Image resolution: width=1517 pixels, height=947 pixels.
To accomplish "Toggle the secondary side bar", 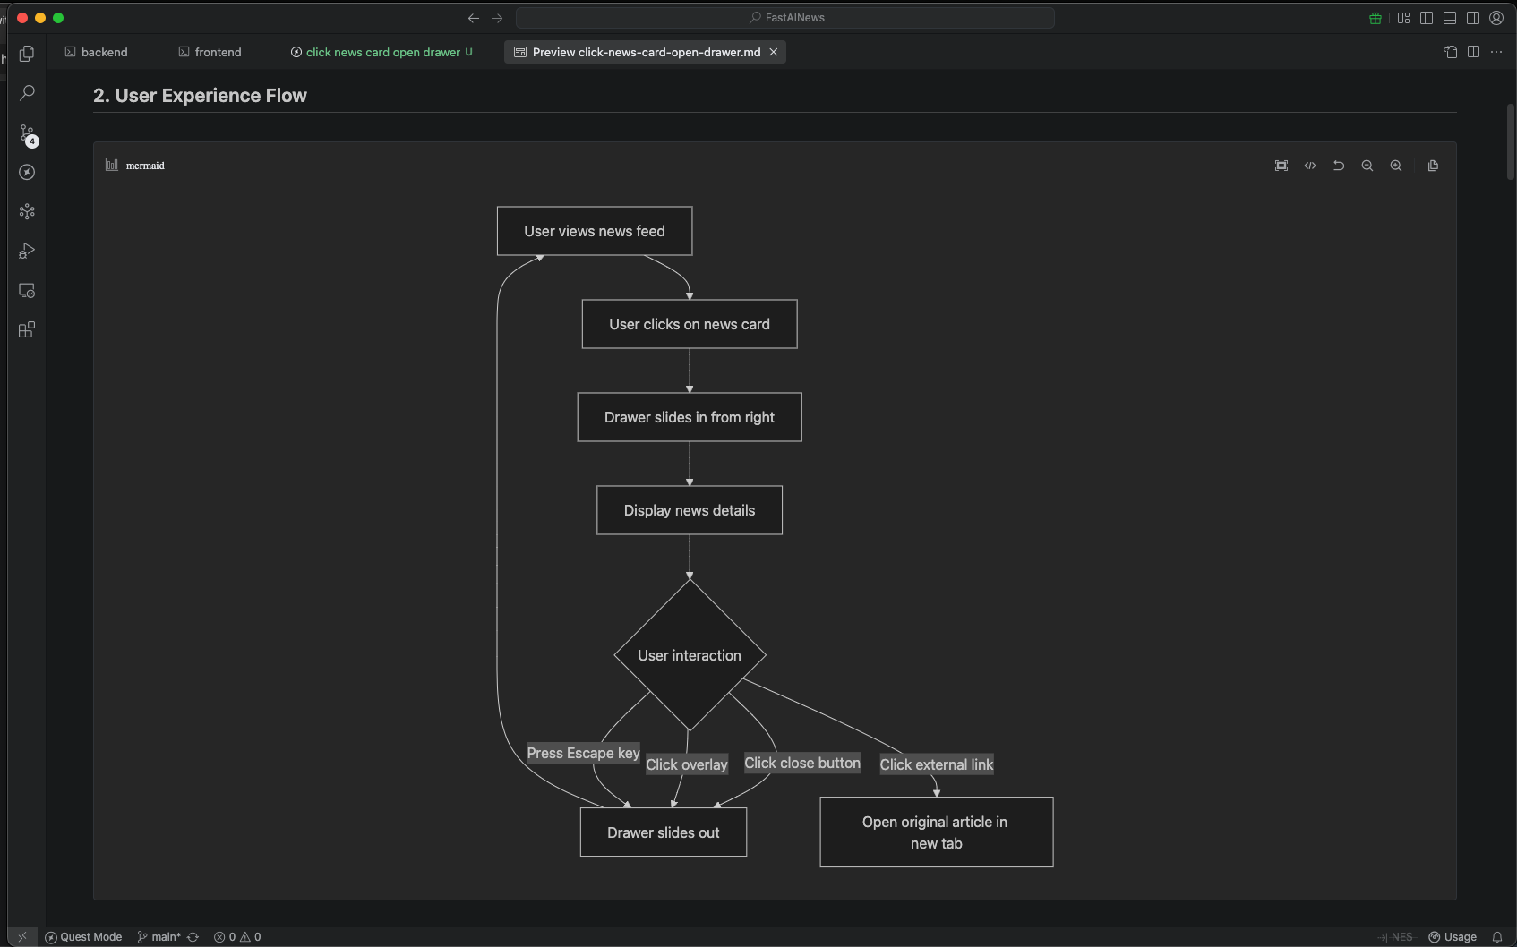I will 1473,18.
